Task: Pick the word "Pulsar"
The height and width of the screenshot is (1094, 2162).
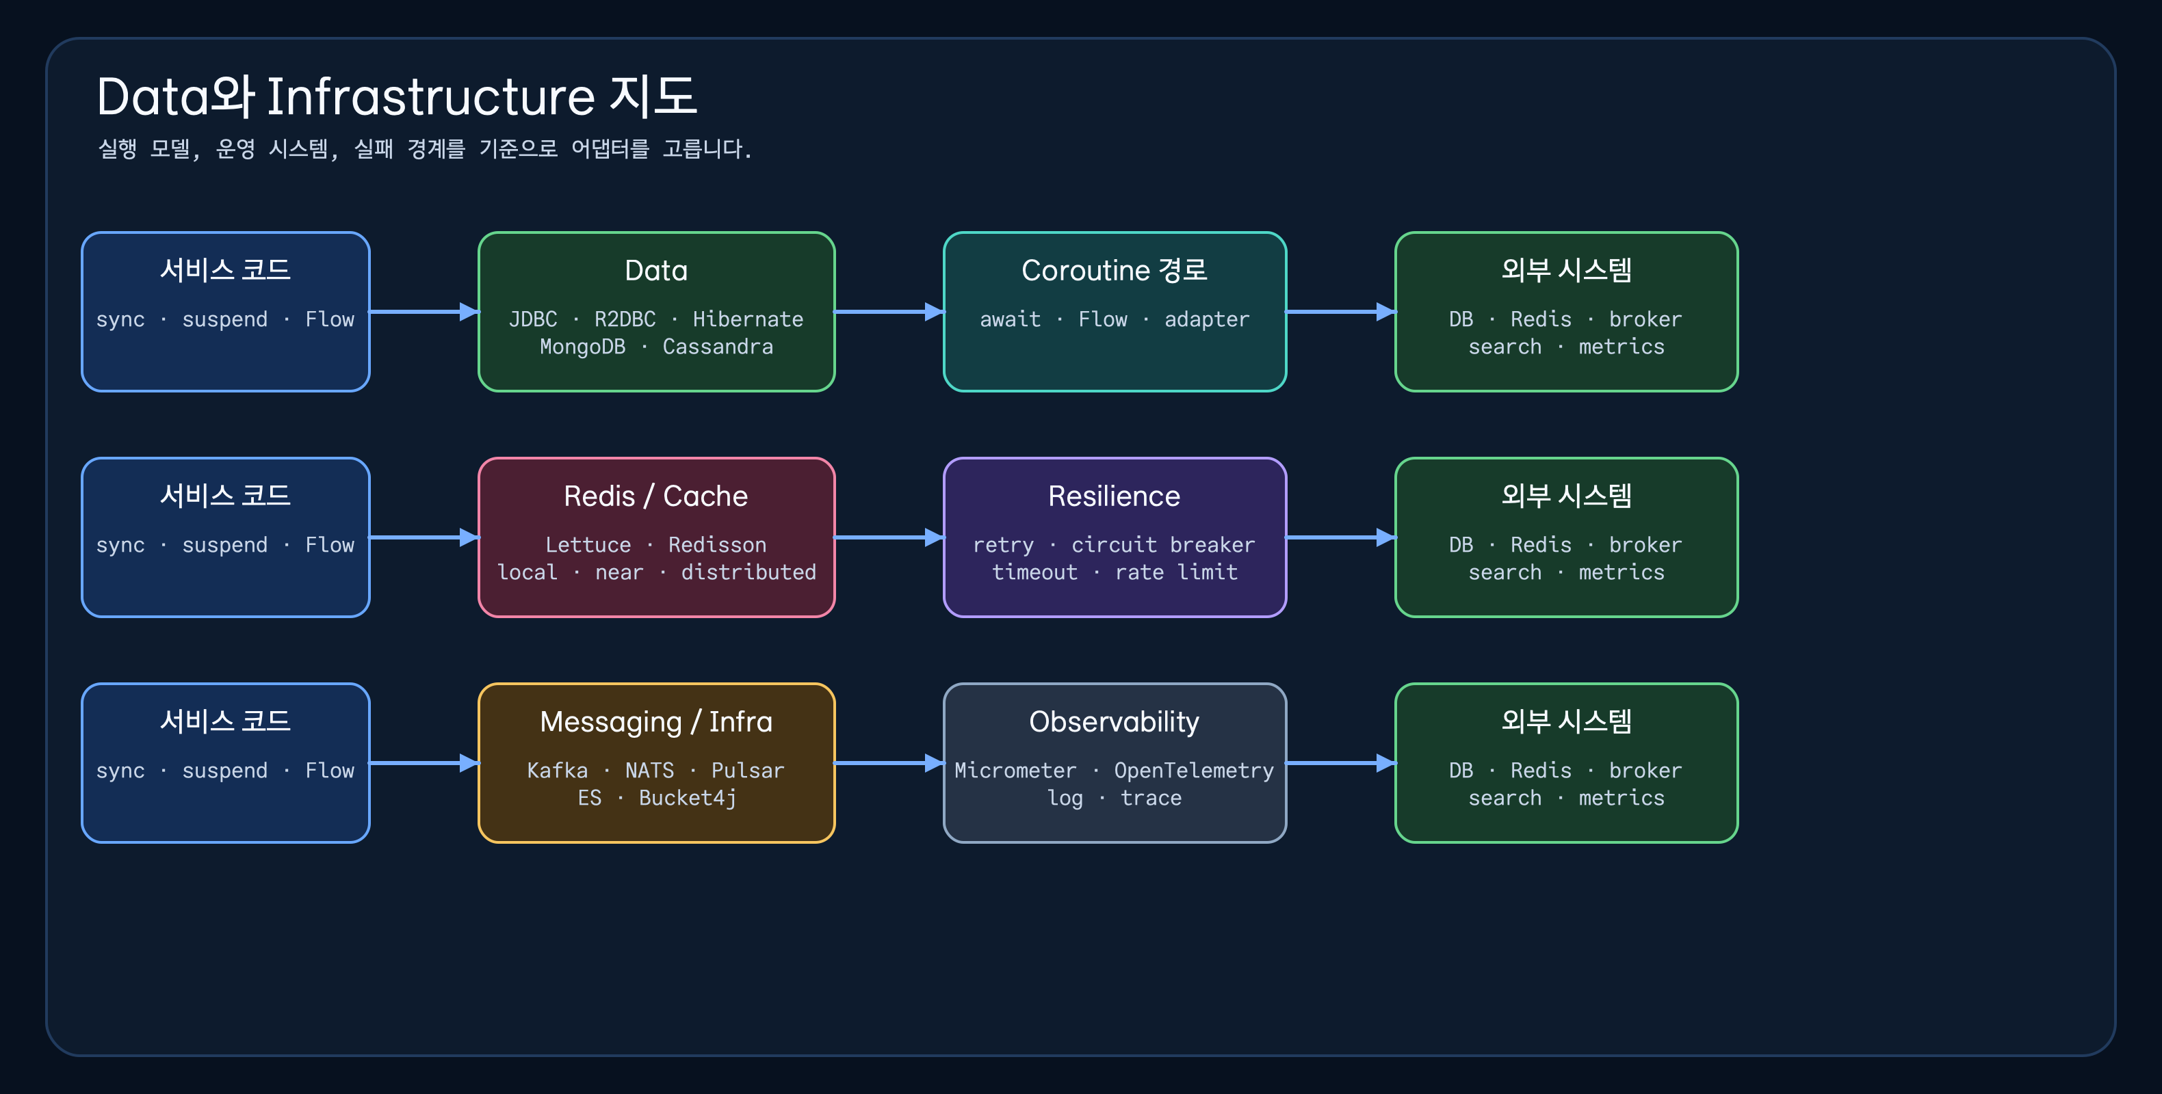Action: (x=748, y=770)
